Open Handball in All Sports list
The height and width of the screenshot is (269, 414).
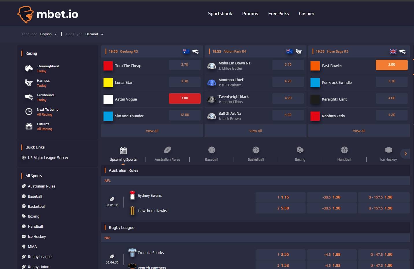35,227
